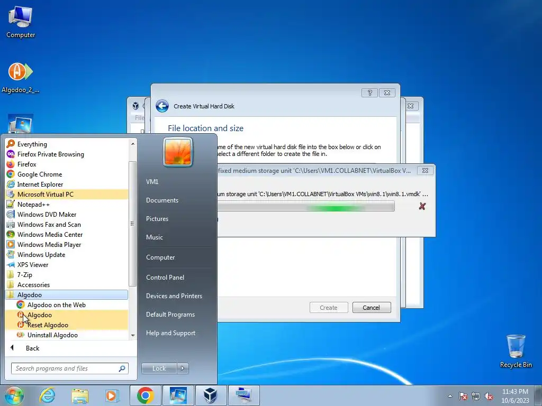Viewport: 542px width, 406px height.
Task: Open Internet Explorer in the Start menu
Action: [x=67, y=184]
